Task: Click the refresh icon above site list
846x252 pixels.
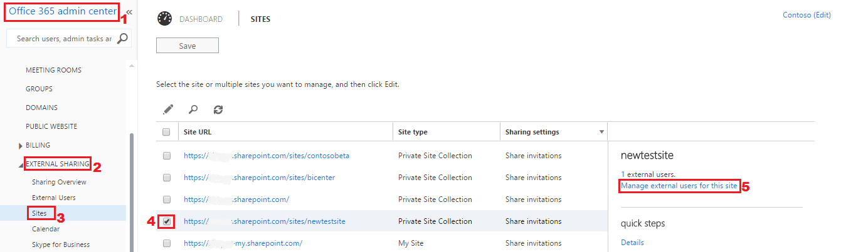Action: tap(218, 109)
